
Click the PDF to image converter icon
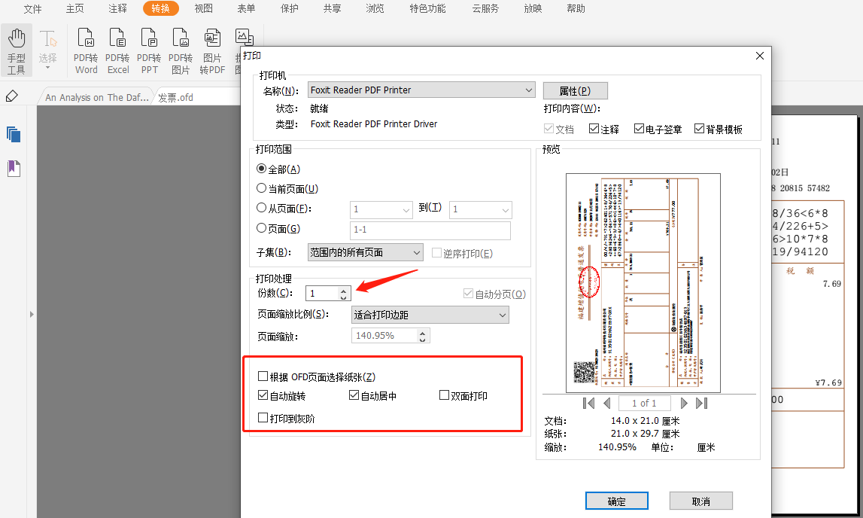point(181,38)
